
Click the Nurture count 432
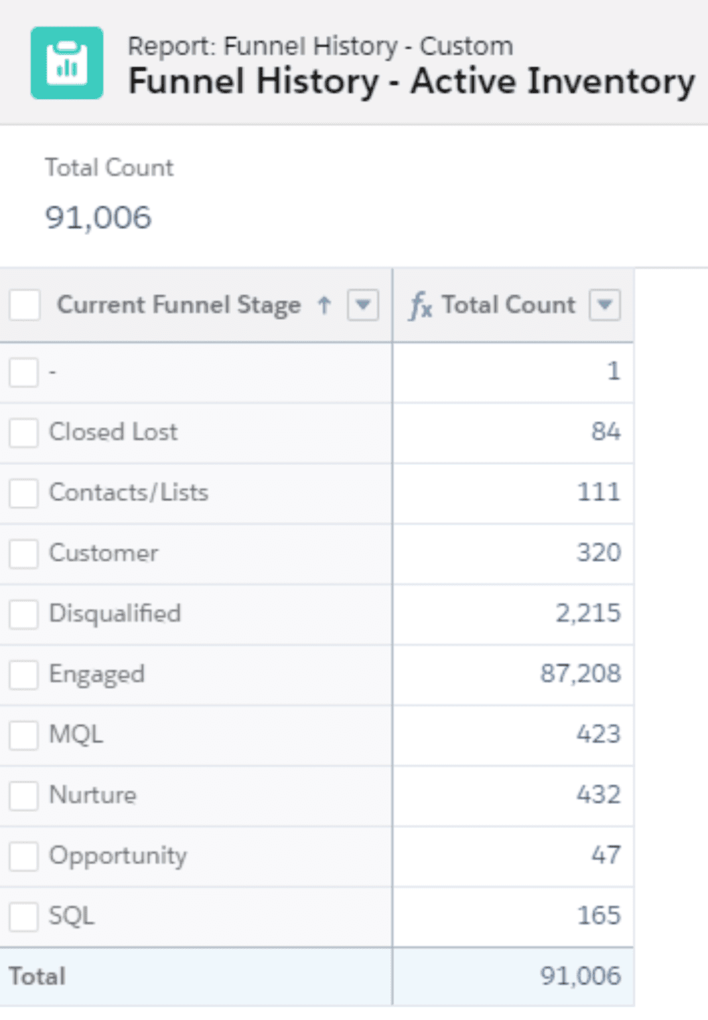coord(599,794)
